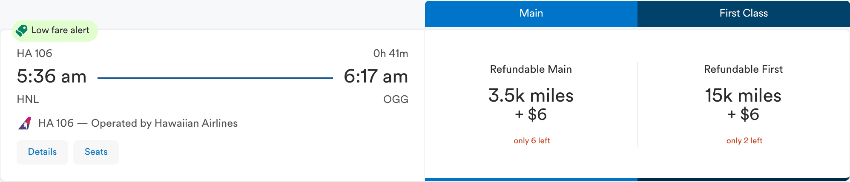Click the 5:36 am departure time
The width and height of the screenshot is (850, 182).
52,77
